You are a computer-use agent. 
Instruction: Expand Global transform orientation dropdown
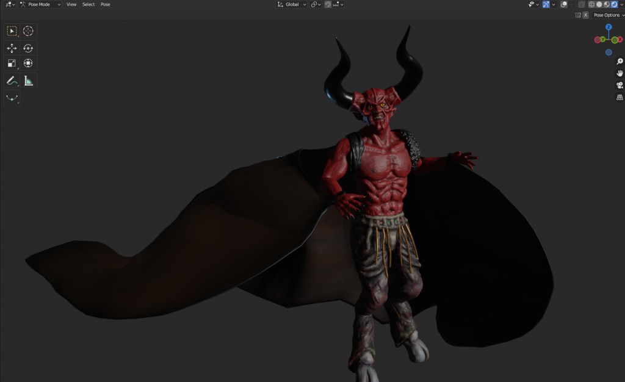292,4
